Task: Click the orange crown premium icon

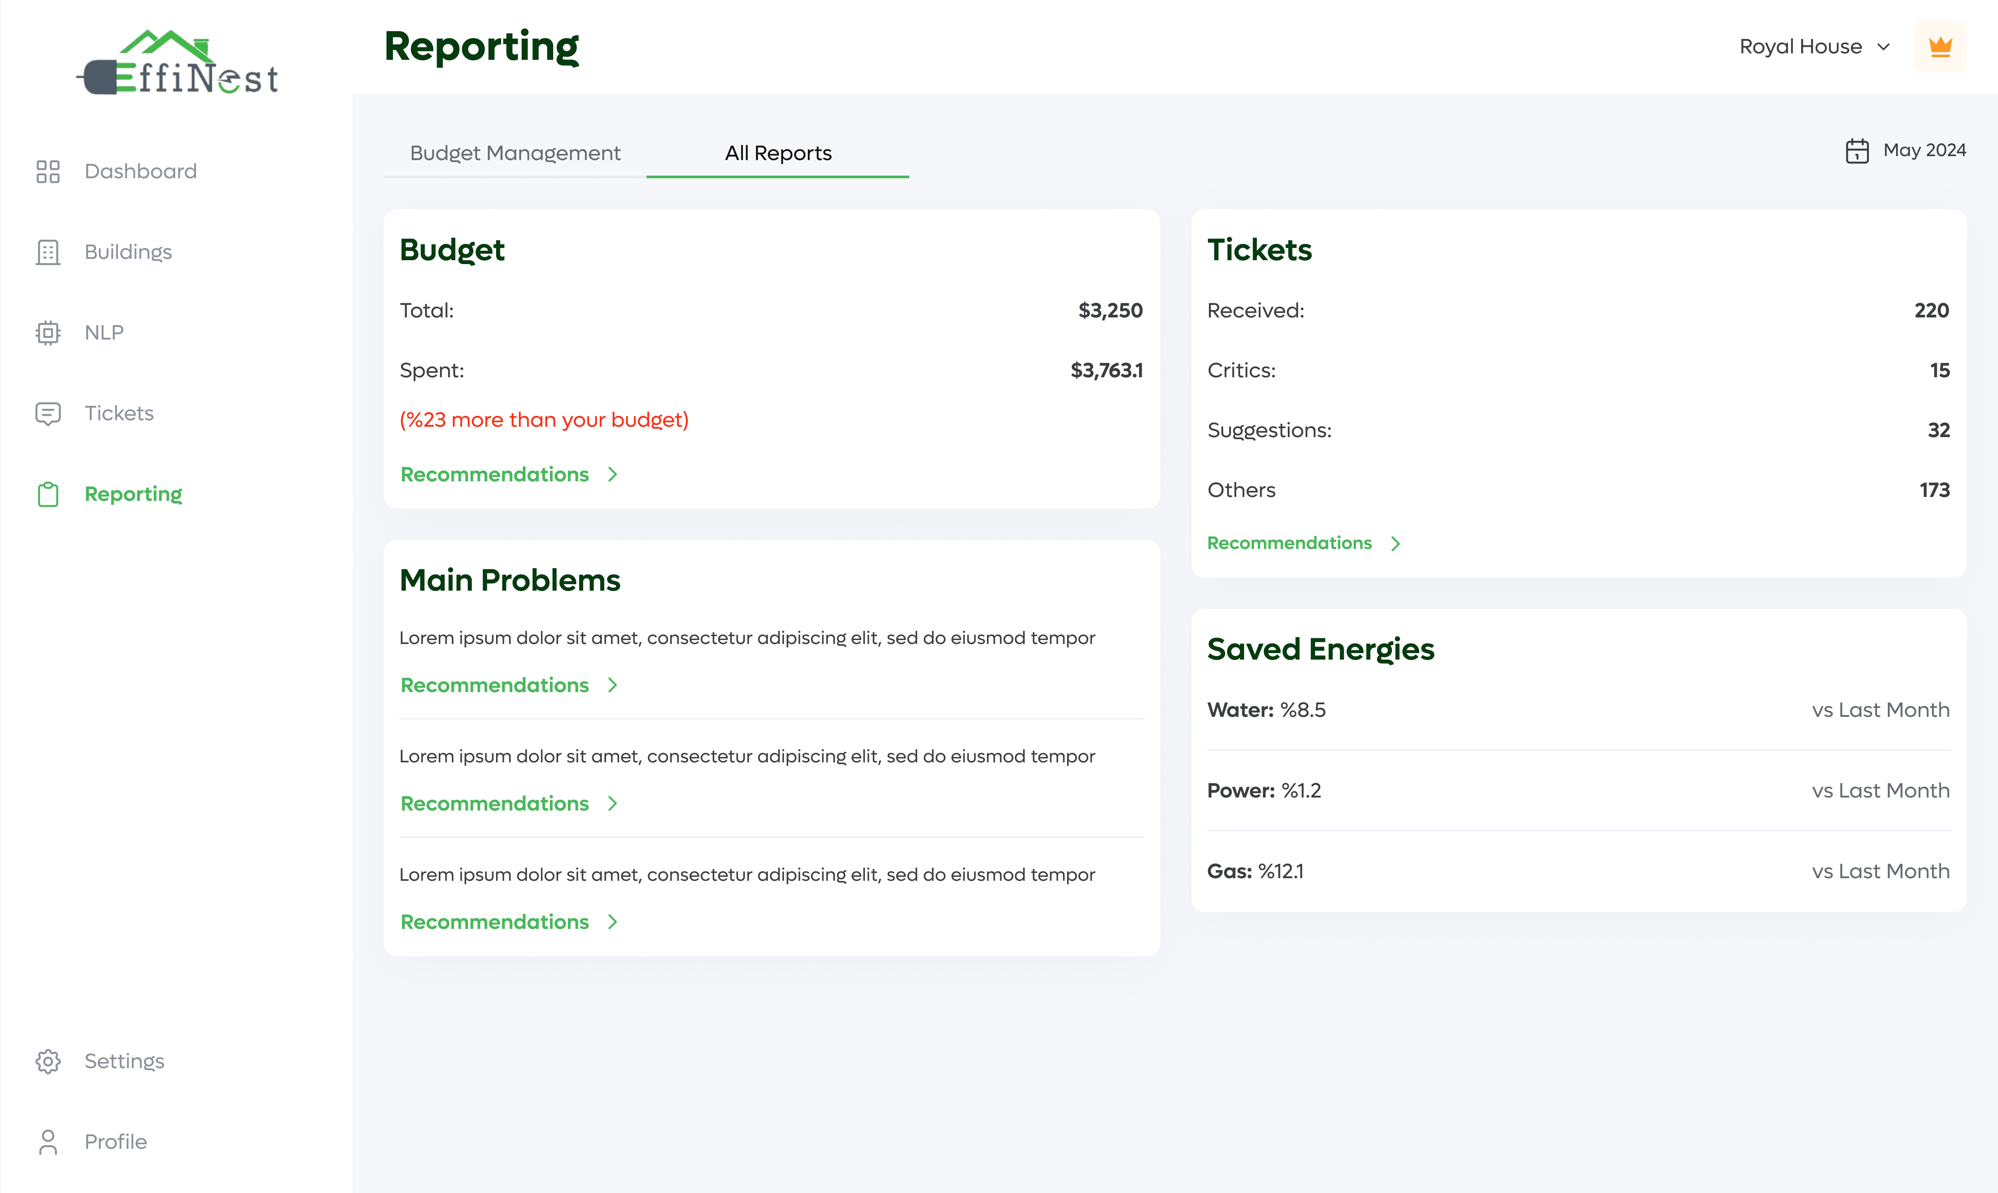Action: 1940,47
